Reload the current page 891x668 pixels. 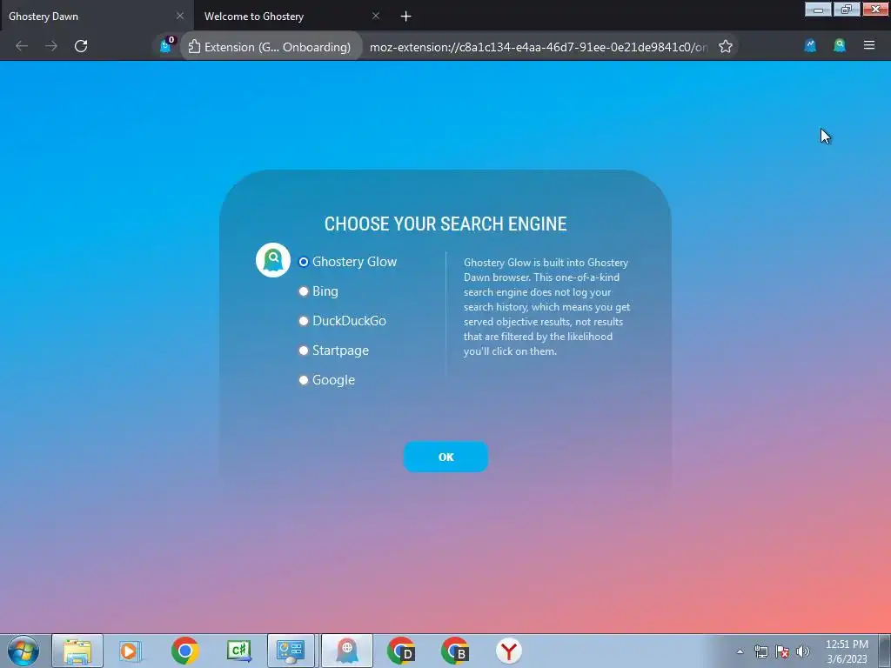[x=81, y=46]
